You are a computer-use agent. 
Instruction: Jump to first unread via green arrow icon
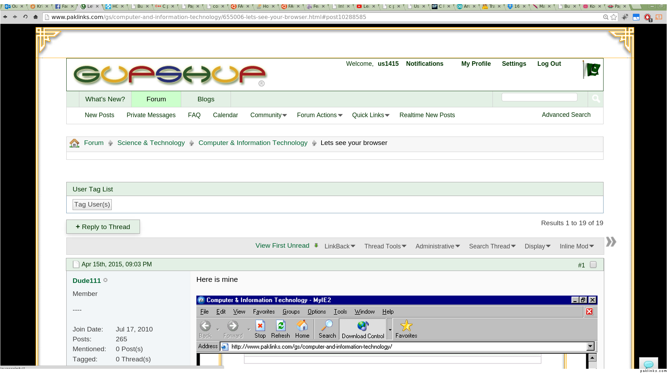coord(316,246)
